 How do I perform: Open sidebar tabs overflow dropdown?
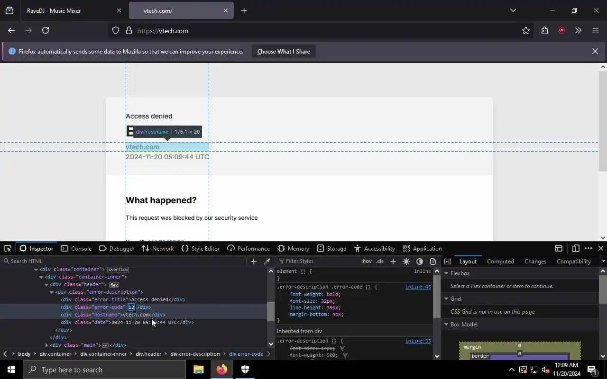(603, 261)
